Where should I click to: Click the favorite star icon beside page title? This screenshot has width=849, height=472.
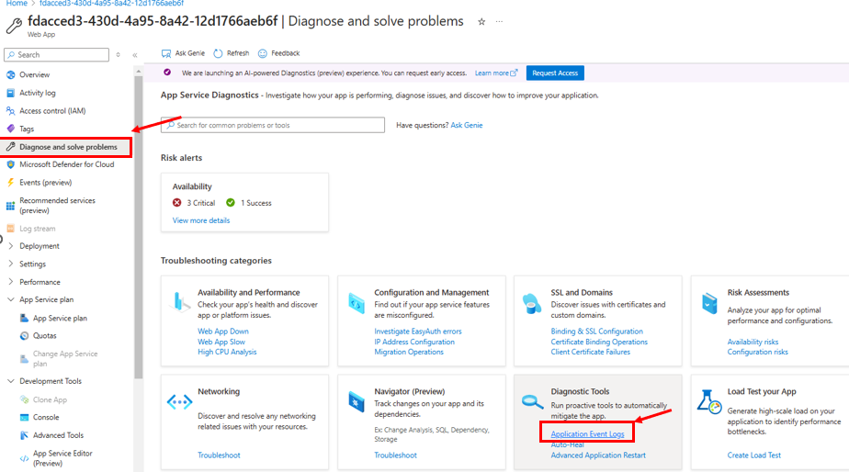click(x=481, y=21)
